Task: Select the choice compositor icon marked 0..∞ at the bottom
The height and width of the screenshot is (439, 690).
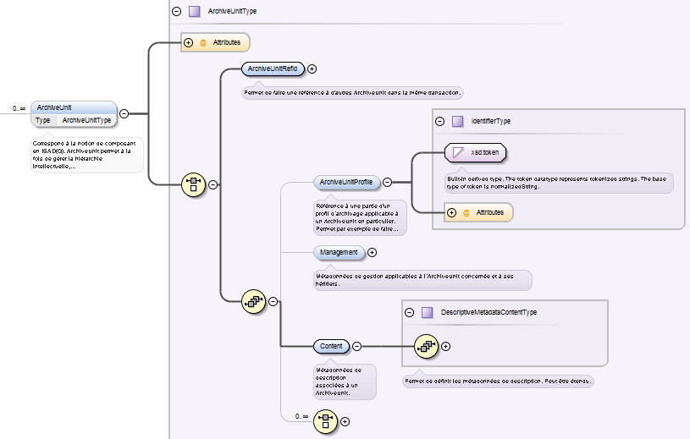Action: [x=325, y=420]
